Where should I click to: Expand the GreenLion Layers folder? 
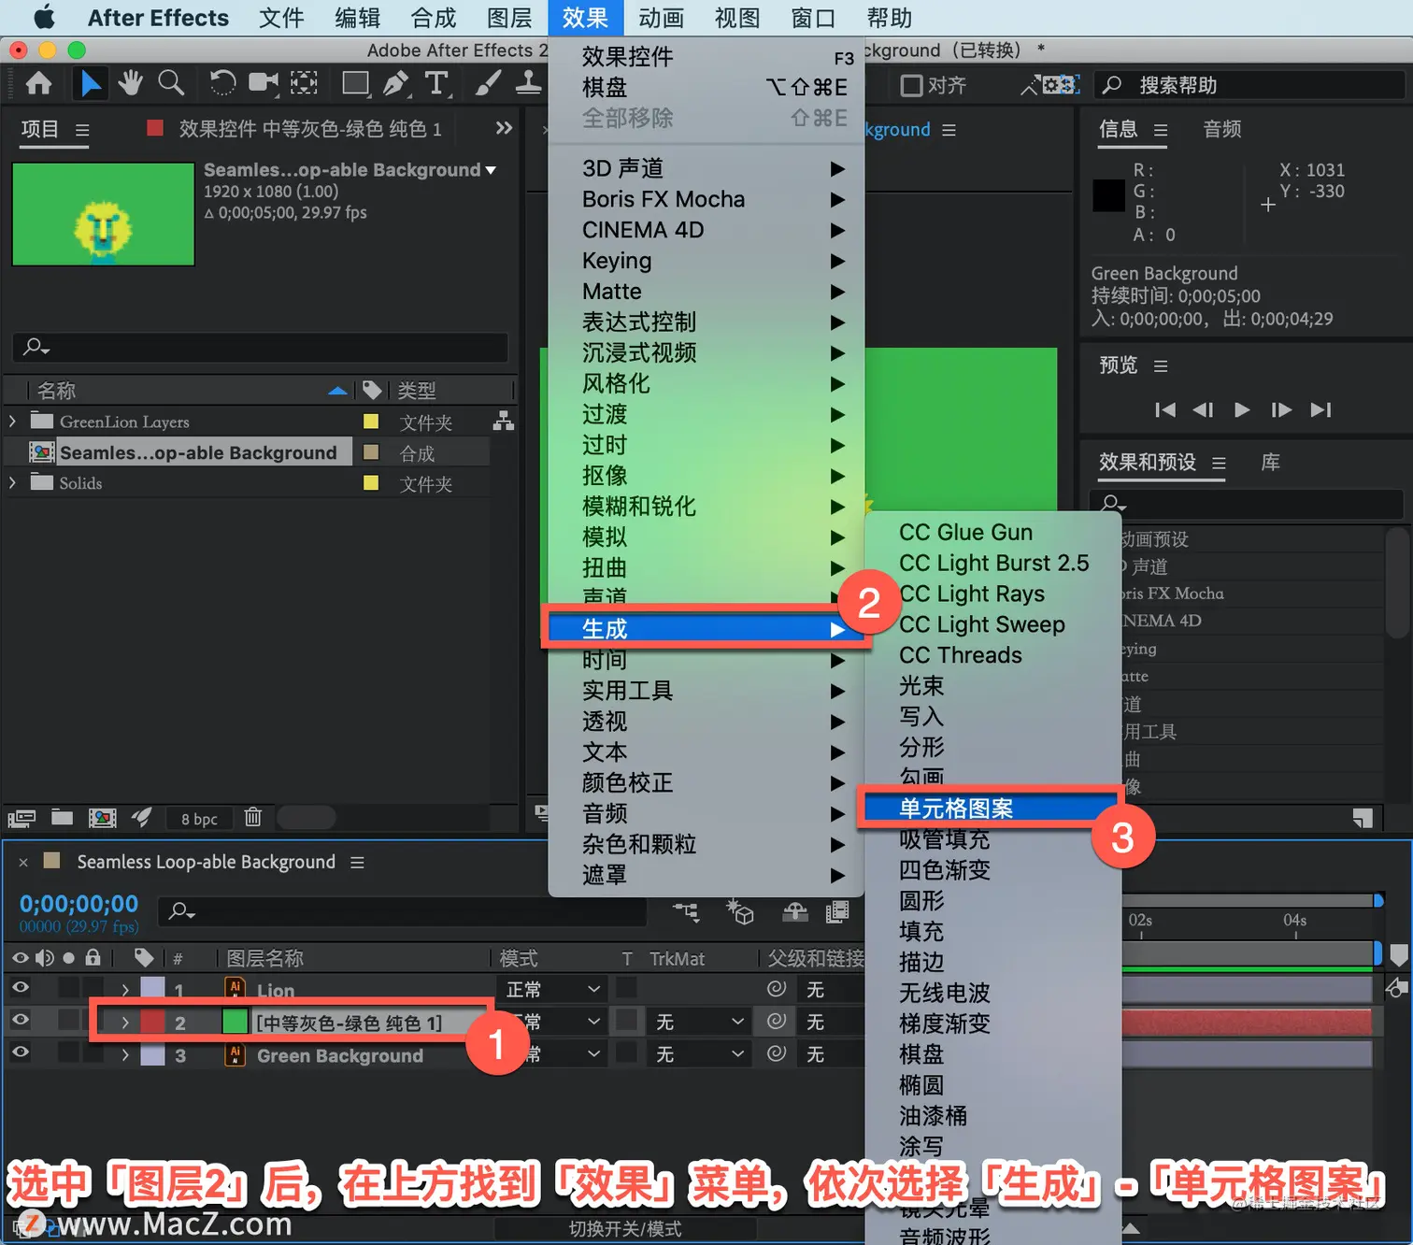coord(12,422)
